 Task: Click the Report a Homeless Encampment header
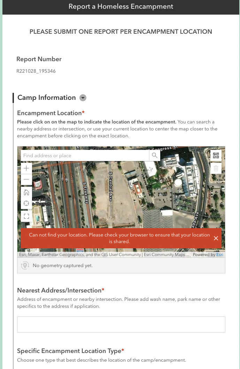[x=121, y=7]
